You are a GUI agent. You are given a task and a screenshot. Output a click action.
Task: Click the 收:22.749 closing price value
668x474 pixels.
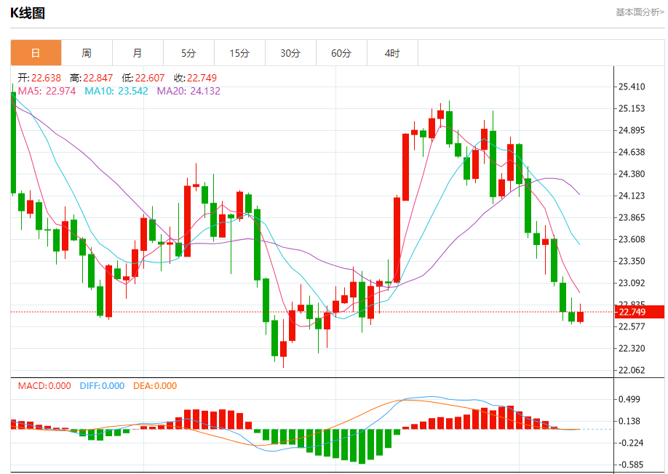pos(195,78)
